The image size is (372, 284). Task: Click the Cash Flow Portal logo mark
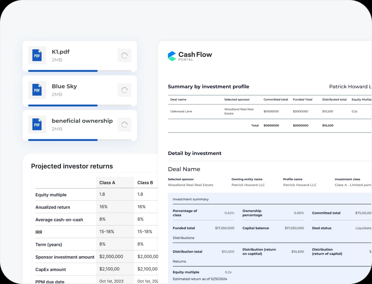[x=172, y=55]
